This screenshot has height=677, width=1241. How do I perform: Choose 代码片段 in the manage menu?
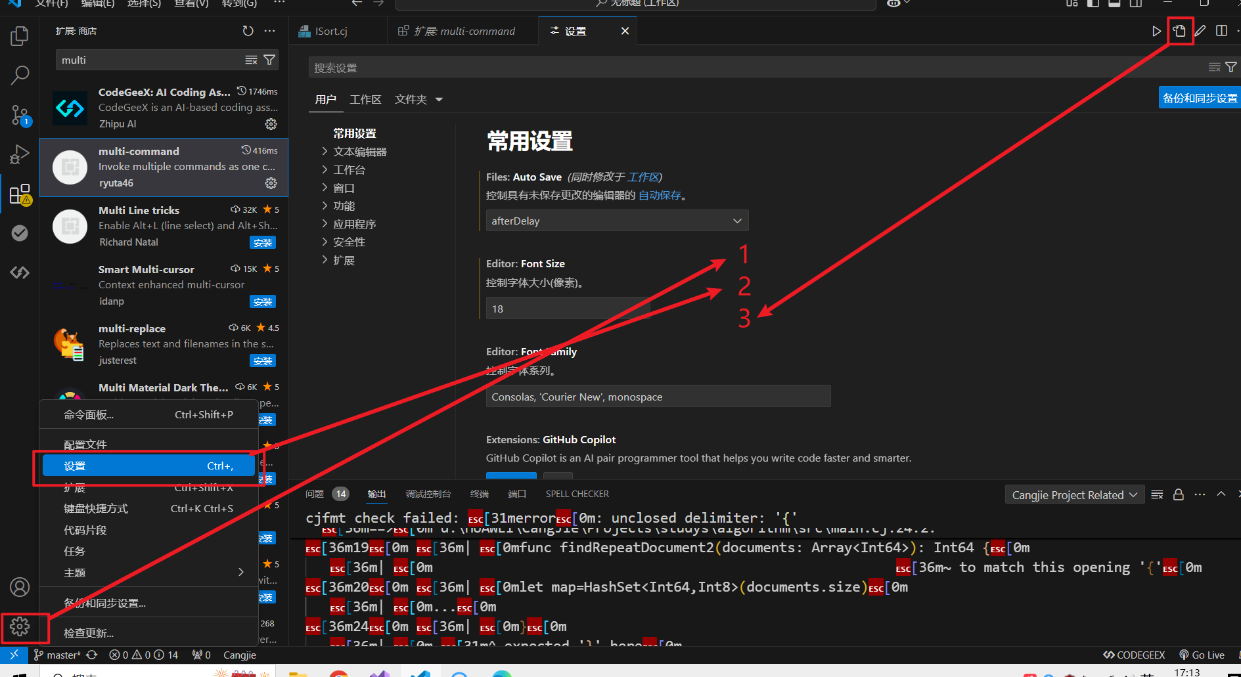[148, 530]
